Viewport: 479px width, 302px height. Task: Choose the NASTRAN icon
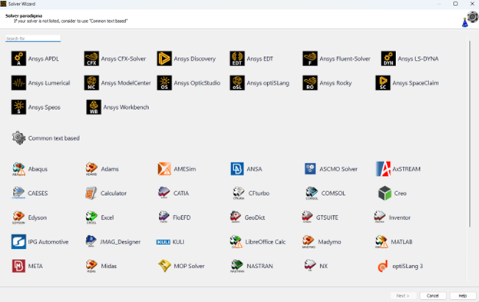[x=236, y=266]
